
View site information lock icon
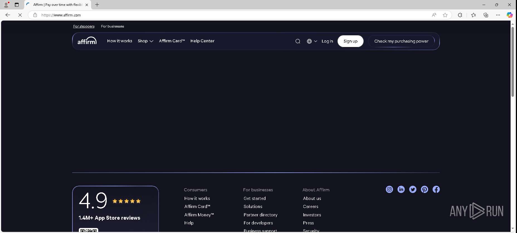coord(35,15)
